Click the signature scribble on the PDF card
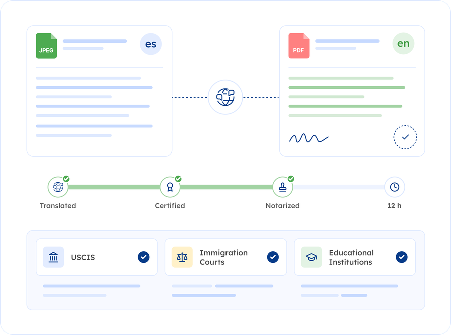This screenshot has width=451, height=335. (x=309, y=138)
